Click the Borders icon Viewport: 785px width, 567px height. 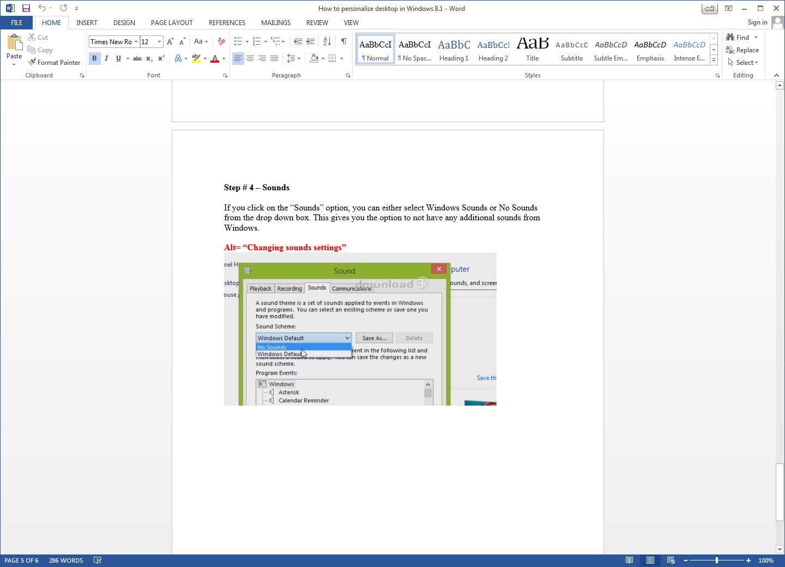point(333,58)
